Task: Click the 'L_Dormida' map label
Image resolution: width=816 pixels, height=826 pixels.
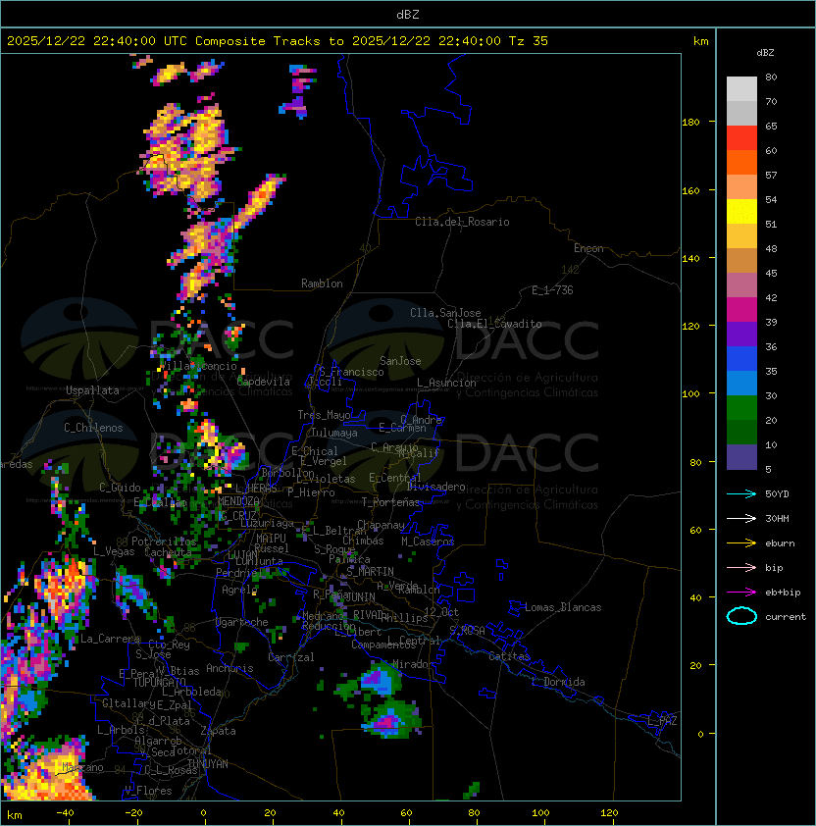Action: [x=558, y=682]
